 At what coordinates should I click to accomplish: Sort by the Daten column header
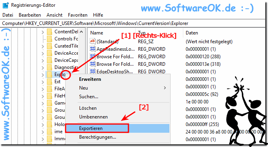pos(192,33)
